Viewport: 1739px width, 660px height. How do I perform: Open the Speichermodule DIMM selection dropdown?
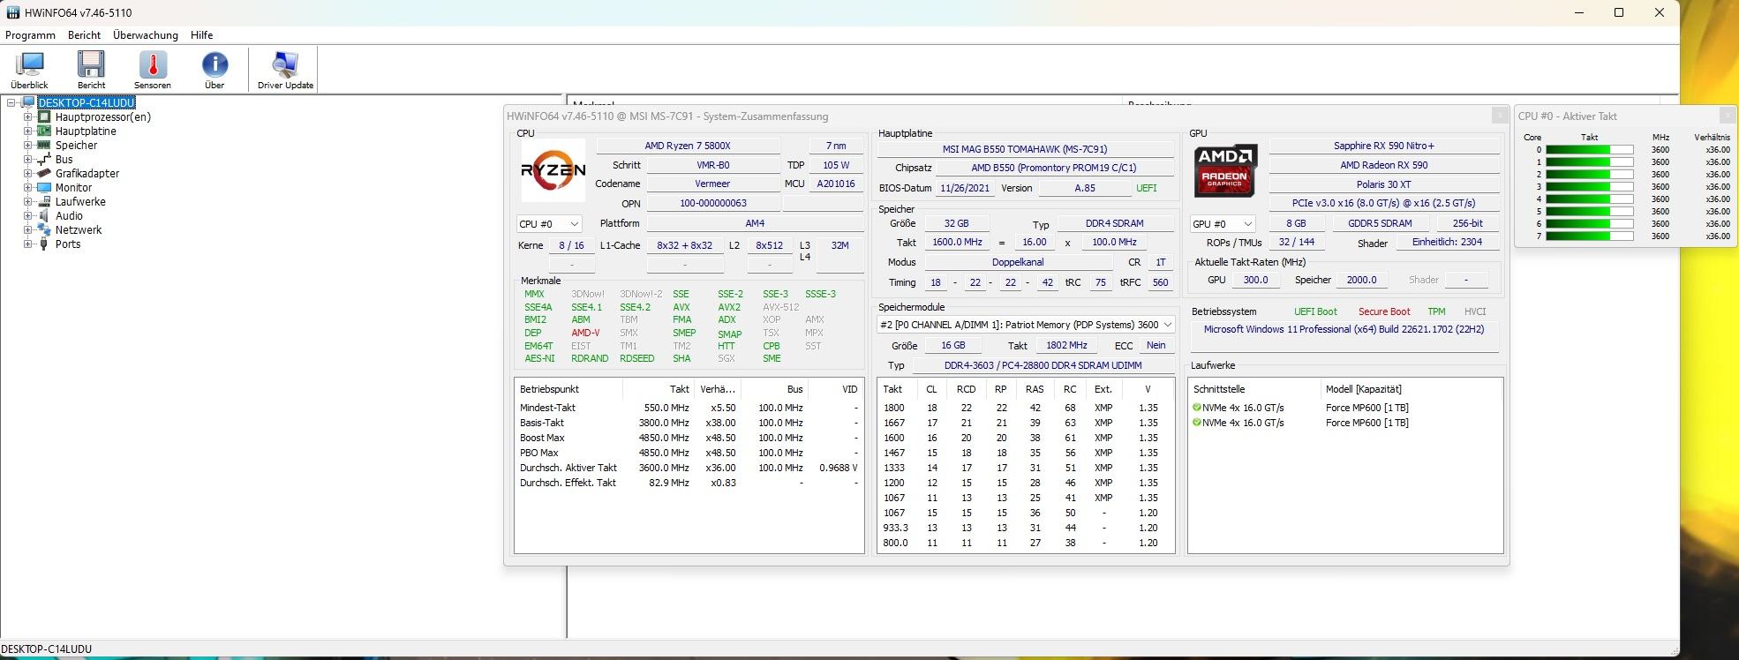pos(1026,325)
